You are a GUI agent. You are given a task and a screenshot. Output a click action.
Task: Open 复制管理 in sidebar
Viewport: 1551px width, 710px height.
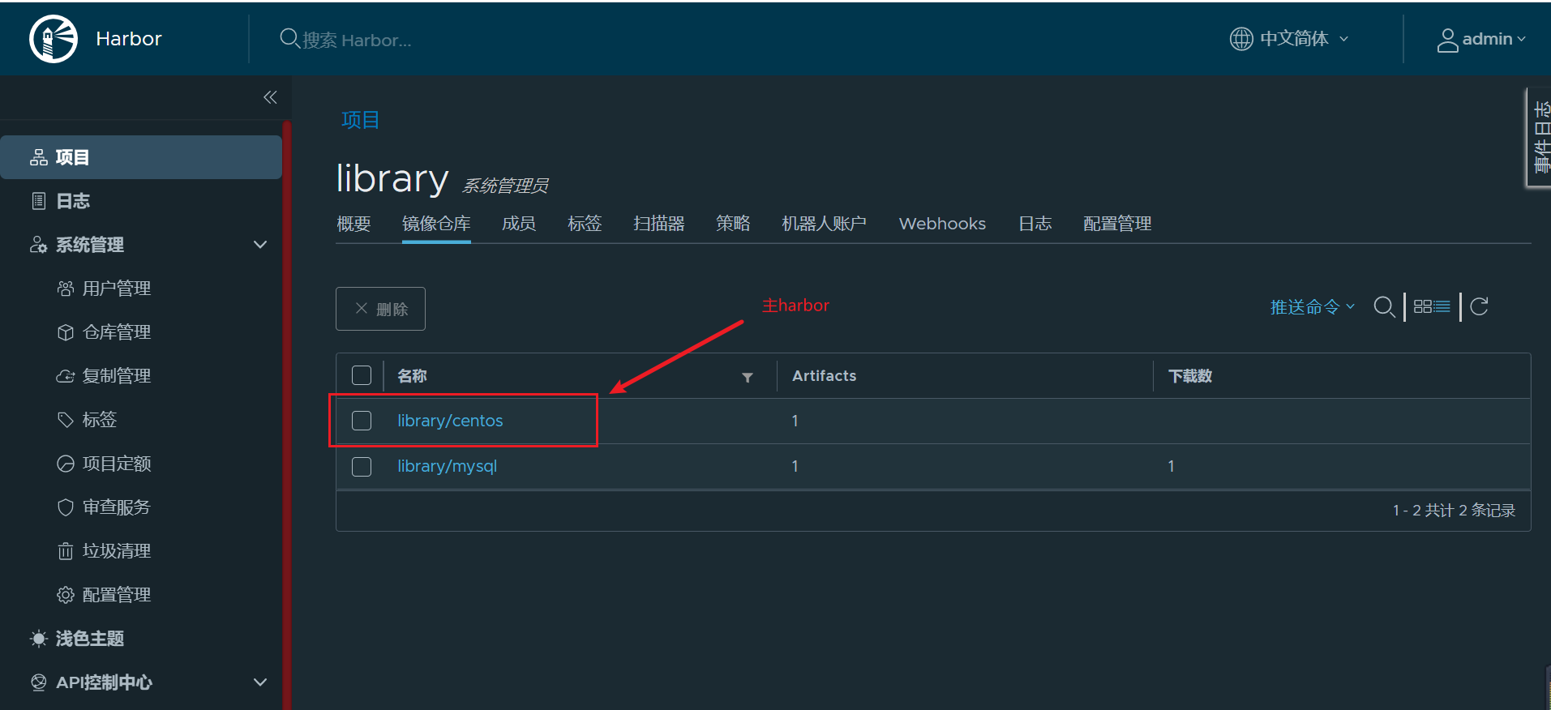pyautogui.click(x=117, y=376)
